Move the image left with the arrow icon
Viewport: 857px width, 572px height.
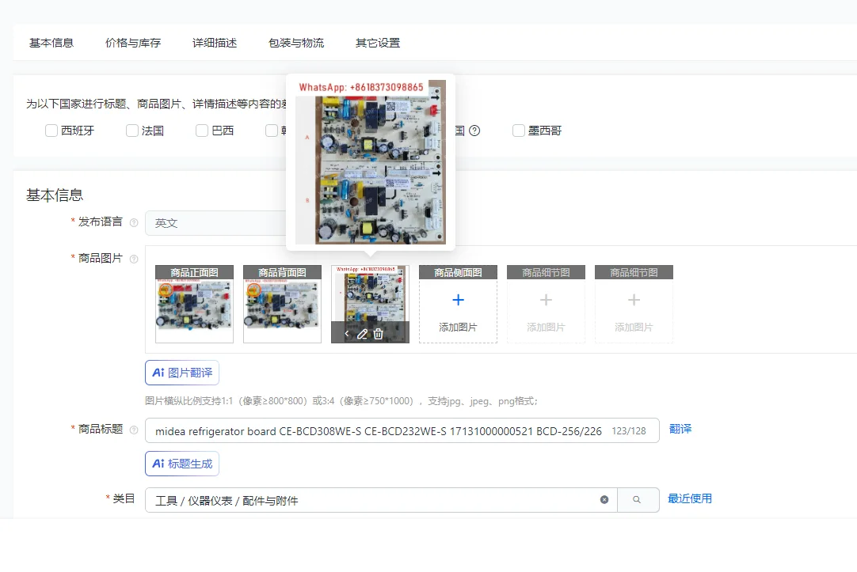347,333
